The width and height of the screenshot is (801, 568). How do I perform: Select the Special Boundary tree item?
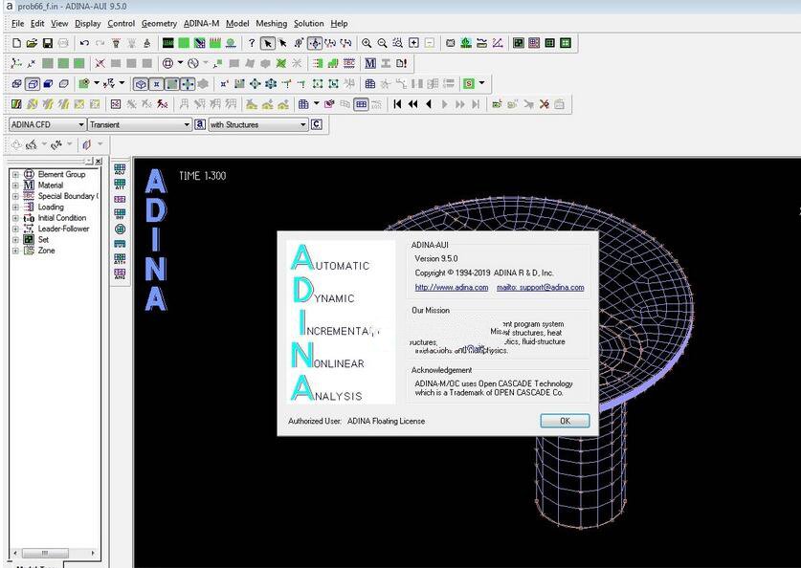[x=67, y=196]
